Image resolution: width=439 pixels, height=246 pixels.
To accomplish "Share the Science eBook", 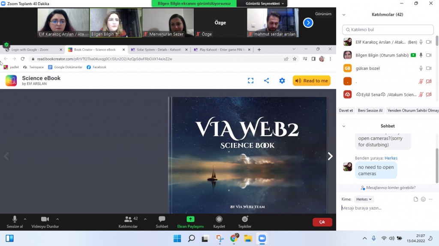I will coord(266,80).
